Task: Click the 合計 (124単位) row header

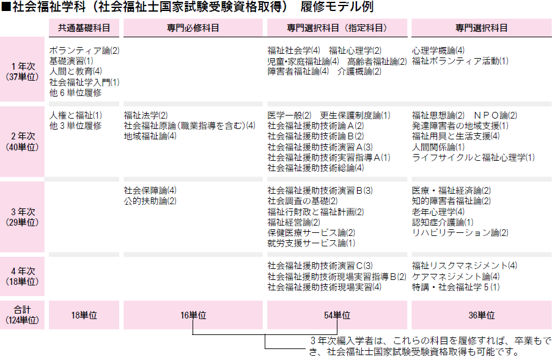Action: pos(22,315)
